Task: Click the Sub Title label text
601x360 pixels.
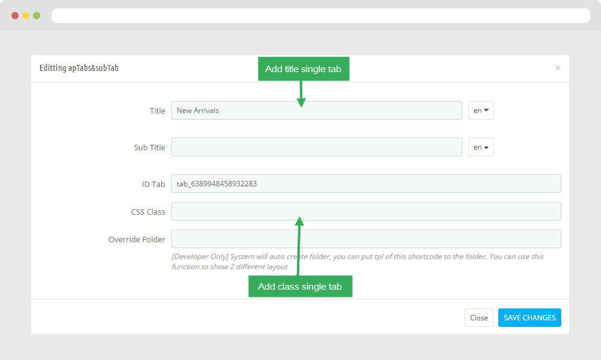Action: point(149,148)
